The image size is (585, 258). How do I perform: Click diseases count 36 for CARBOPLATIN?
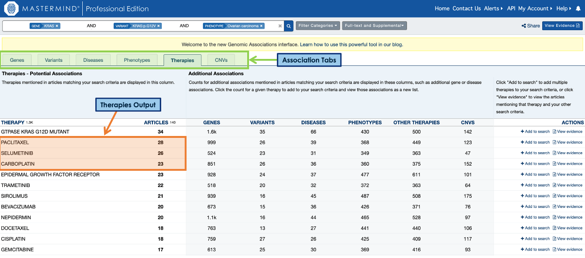click(x=314, y=164)
